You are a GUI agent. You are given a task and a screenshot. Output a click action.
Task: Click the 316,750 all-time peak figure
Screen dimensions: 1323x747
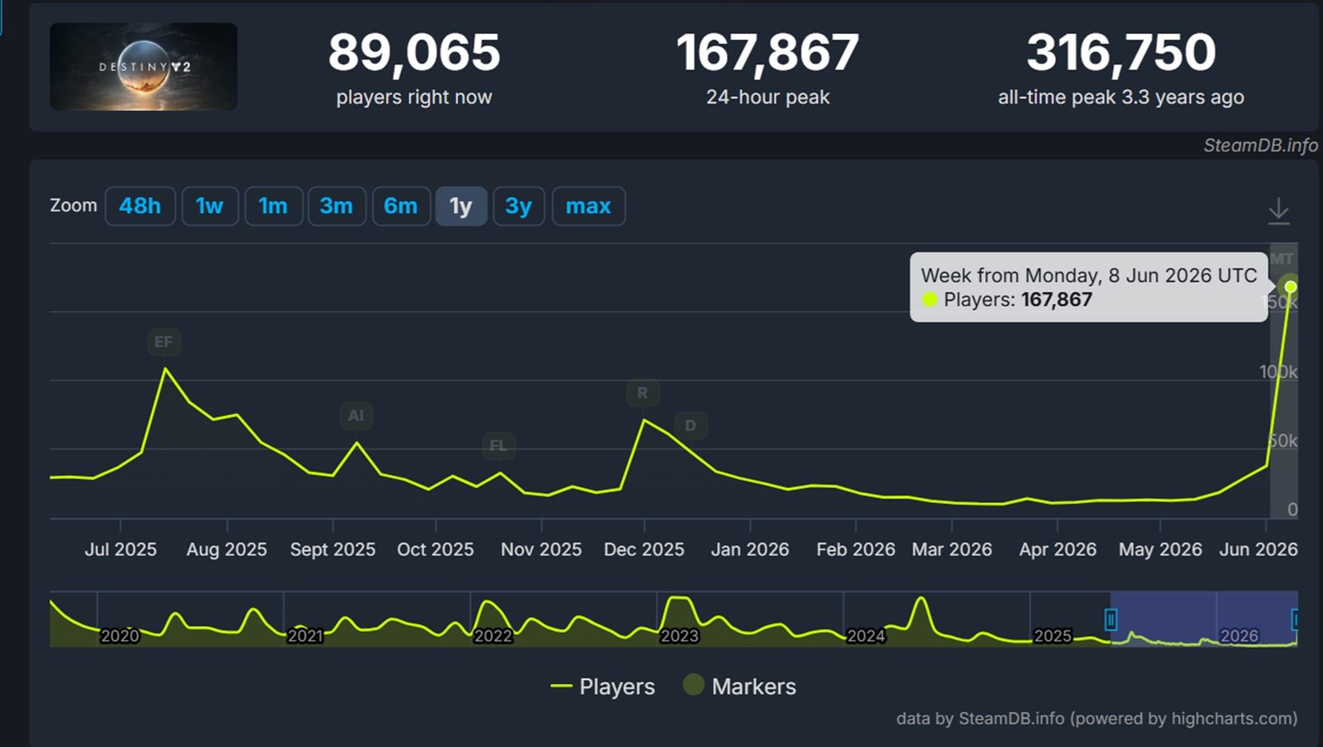click(1121, 52)
